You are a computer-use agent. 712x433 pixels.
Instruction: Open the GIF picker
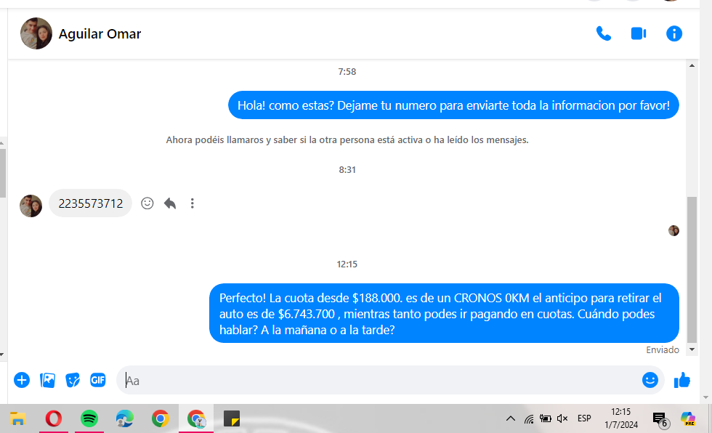click(98, 380)
